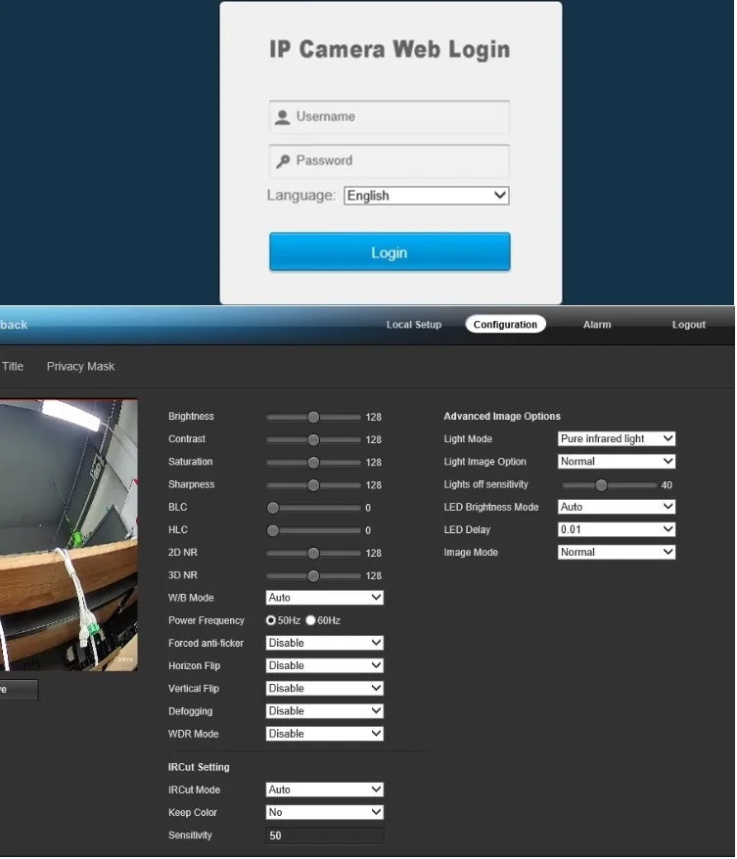Open the Privacy Mask section
Screen dimensions: 737x859
80,367
